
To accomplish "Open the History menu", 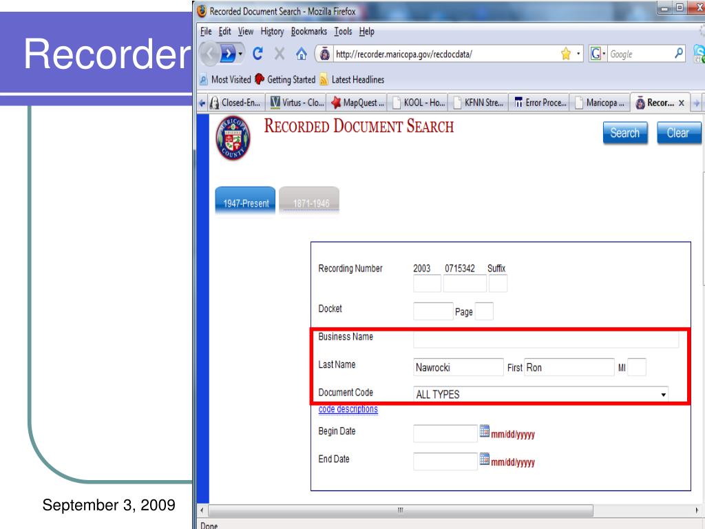I will pos(272,32).
